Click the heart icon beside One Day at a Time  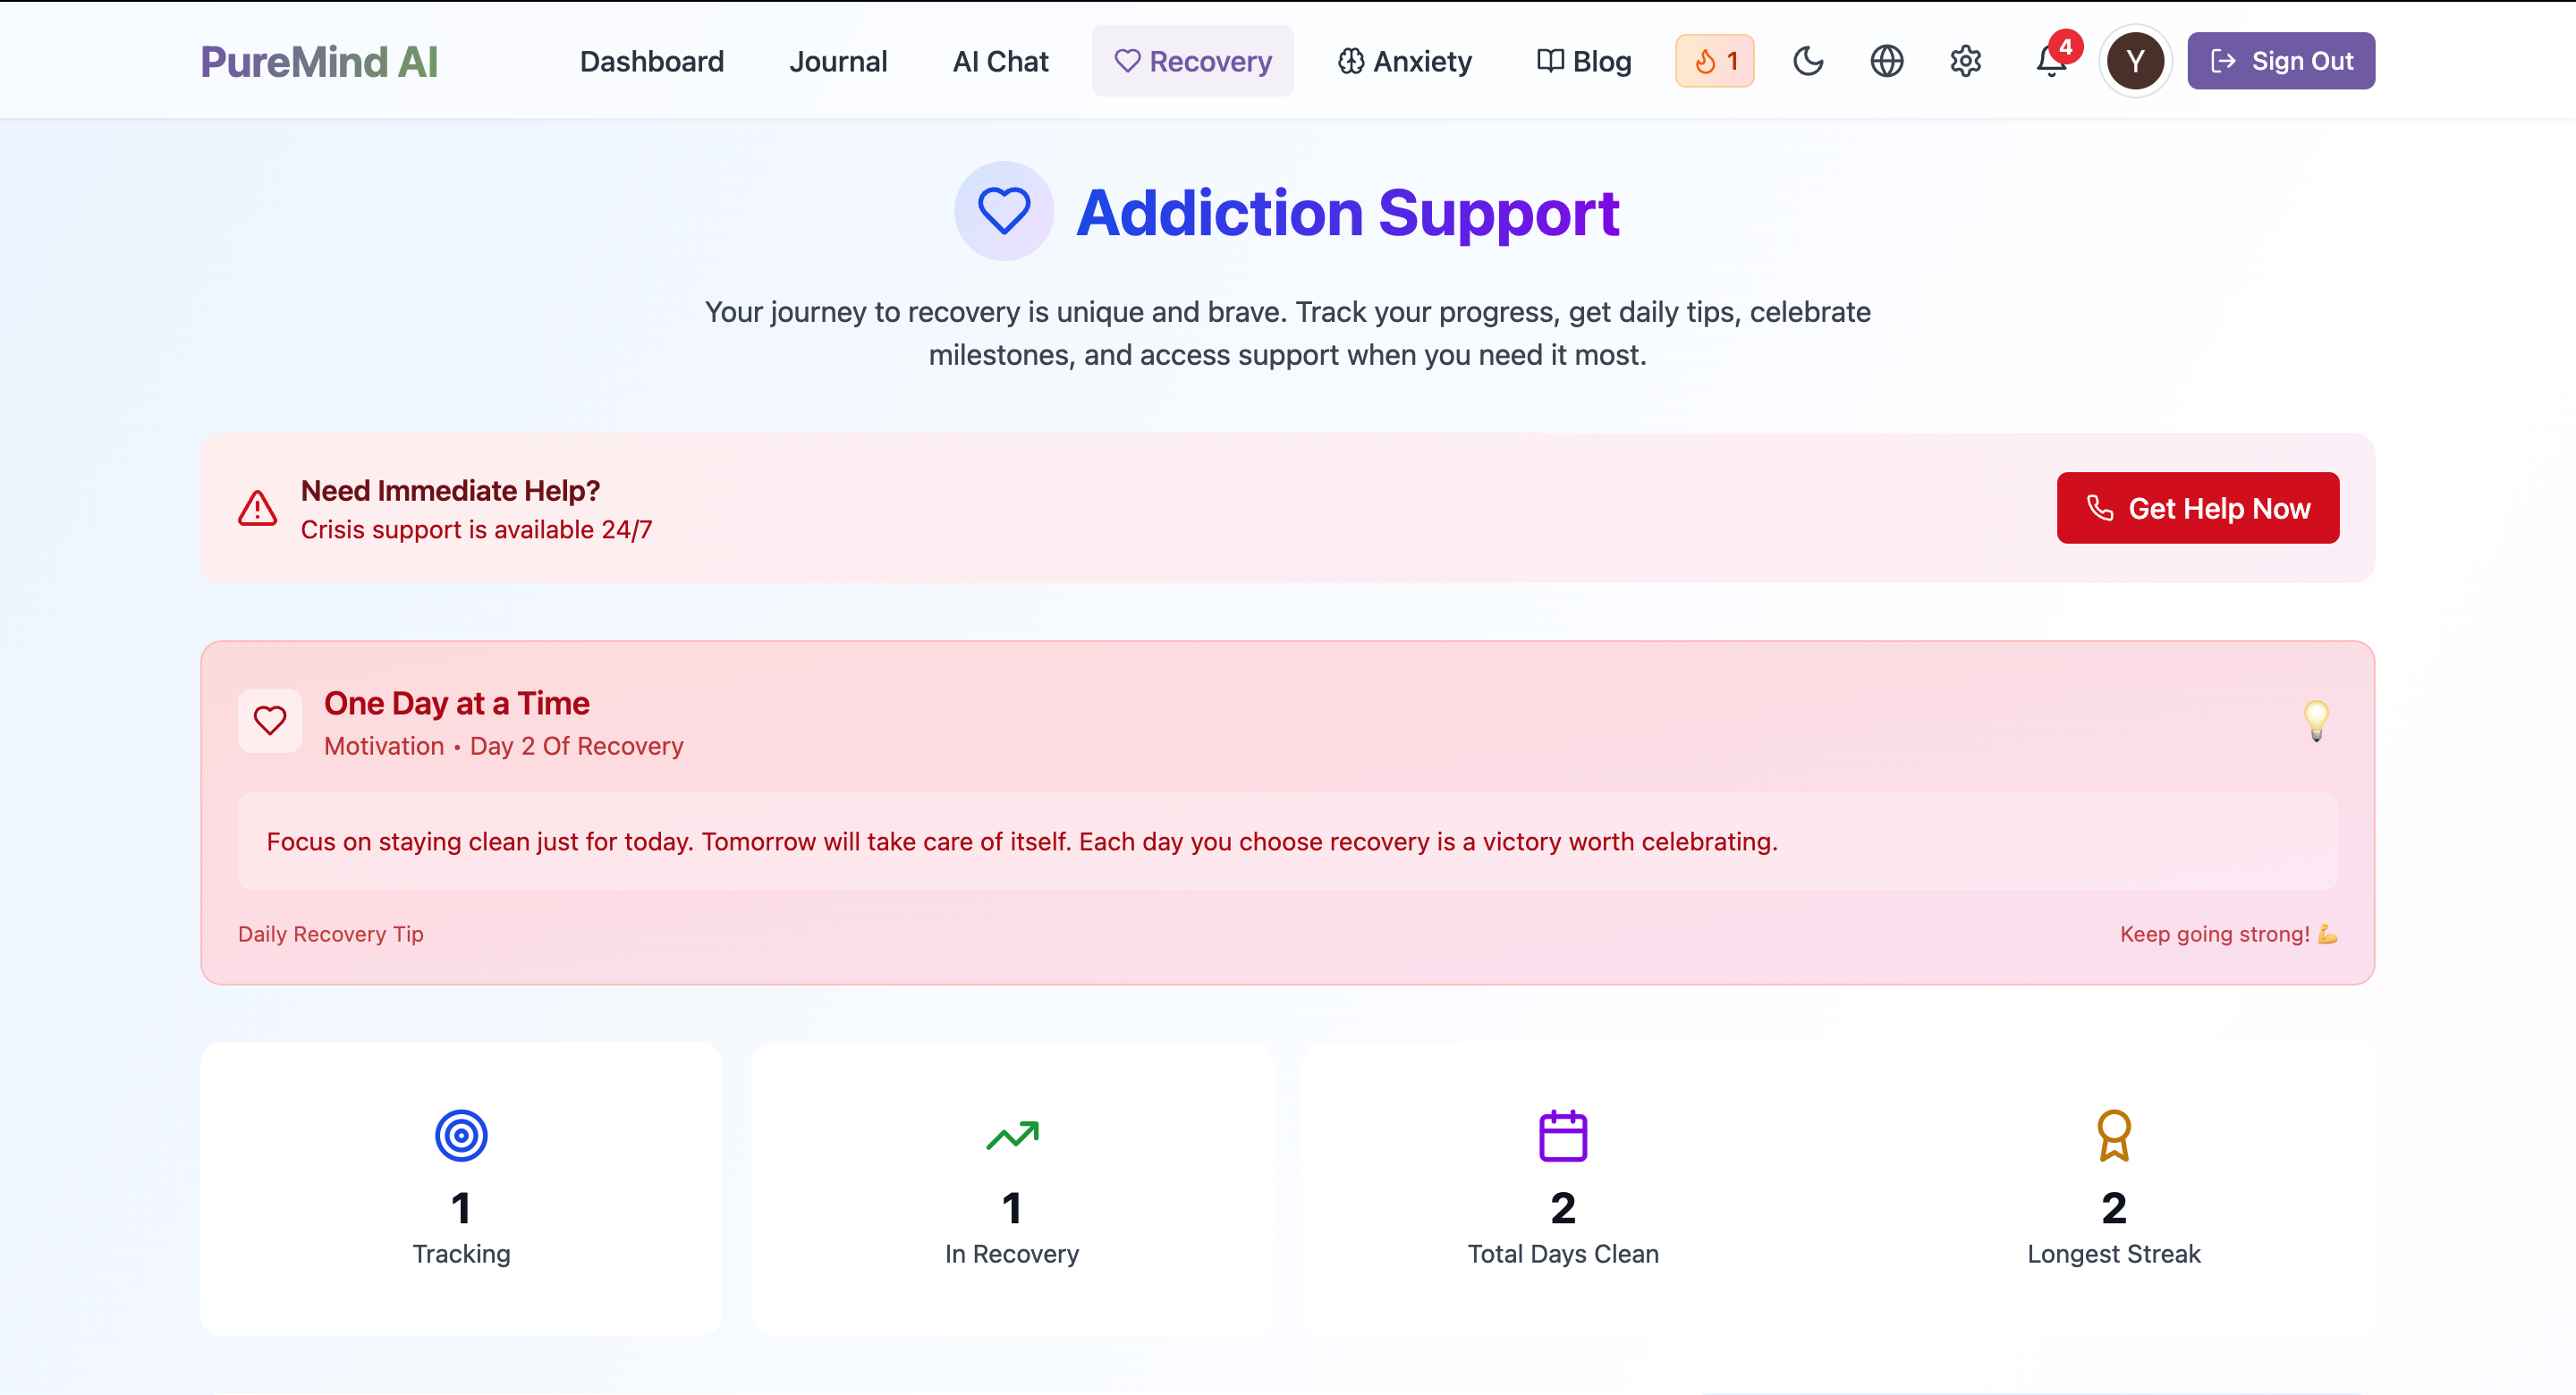[x=270, y=720]
